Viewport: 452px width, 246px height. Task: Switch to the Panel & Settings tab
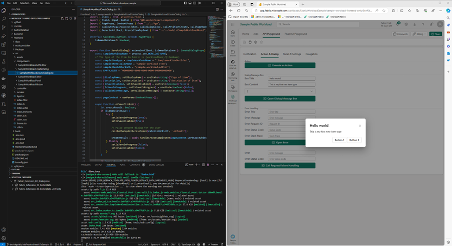(292, 54)
